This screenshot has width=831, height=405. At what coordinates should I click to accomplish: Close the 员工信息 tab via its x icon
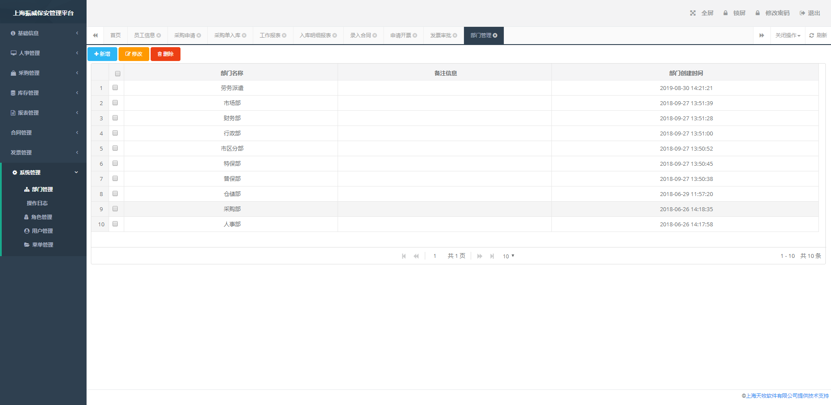pos(159,35)
